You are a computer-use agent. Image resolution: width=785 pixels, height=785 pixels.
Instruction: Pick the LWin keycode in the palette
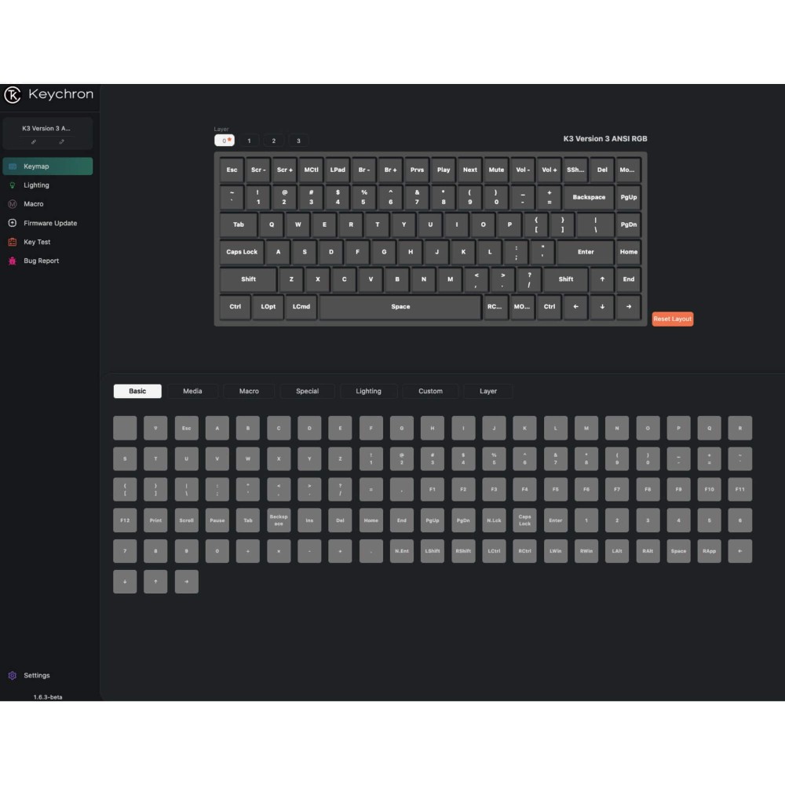556,551
